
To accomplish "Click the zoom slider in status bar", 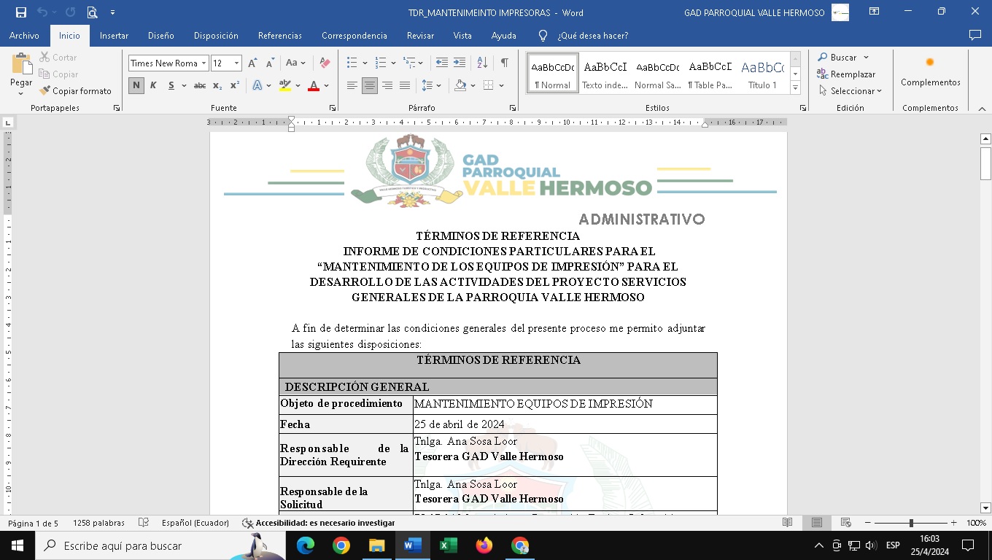I will (910, 523).
